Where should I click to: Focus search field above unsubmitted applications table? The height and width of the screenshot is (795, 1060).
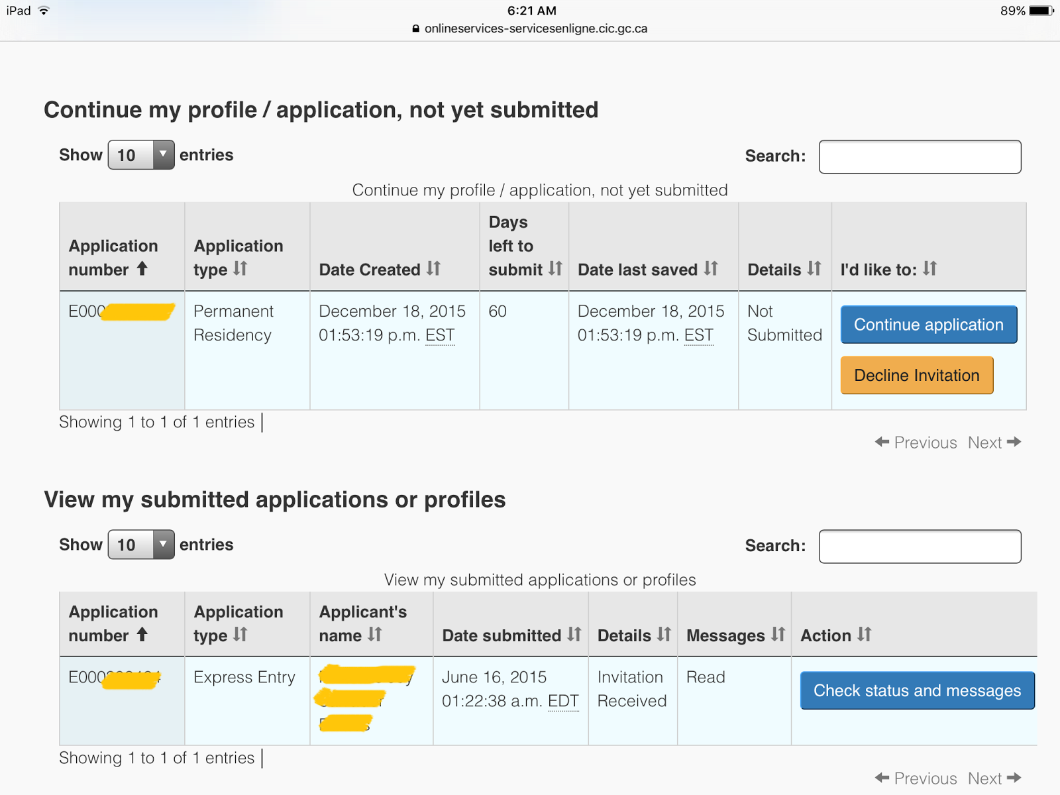pos(920,157)
